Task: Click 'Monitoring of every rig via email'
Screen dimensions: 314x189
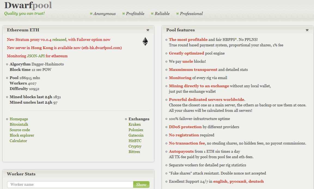Action: [x=198, y=78]
